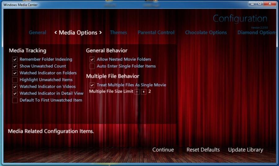
Task: Click the left chevron before Media Options
Action: [56, 32]
